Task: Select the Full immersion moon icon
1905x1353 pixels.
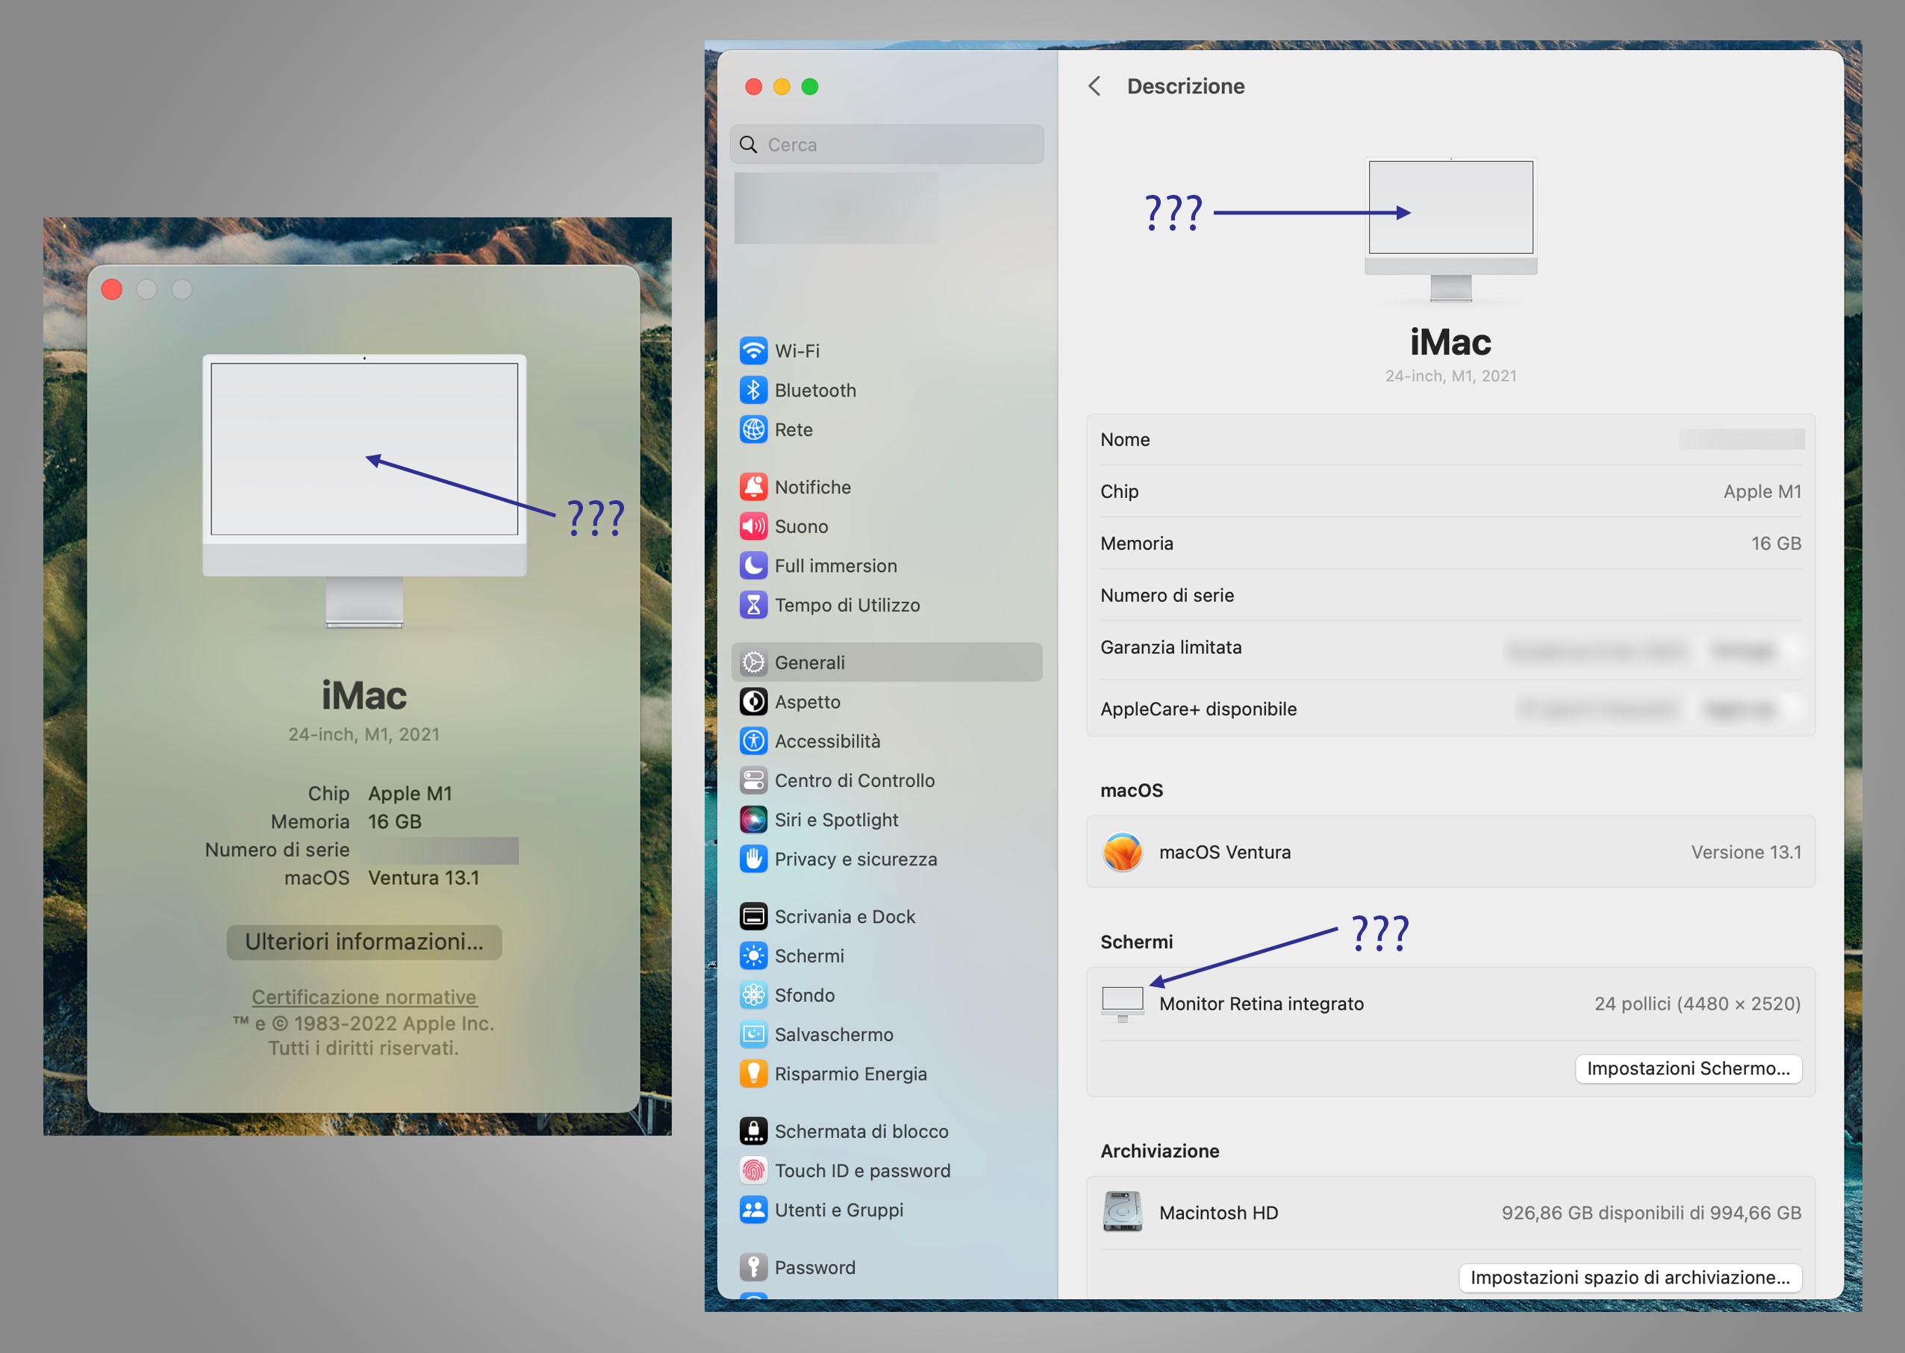Action: [x=753, y=566]
